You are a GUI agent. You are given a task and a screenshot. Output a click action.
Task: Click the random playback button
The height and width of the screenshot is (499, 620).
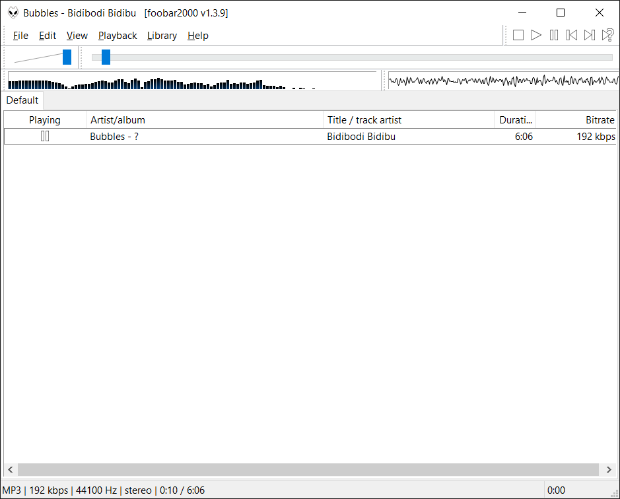(607, 35)
